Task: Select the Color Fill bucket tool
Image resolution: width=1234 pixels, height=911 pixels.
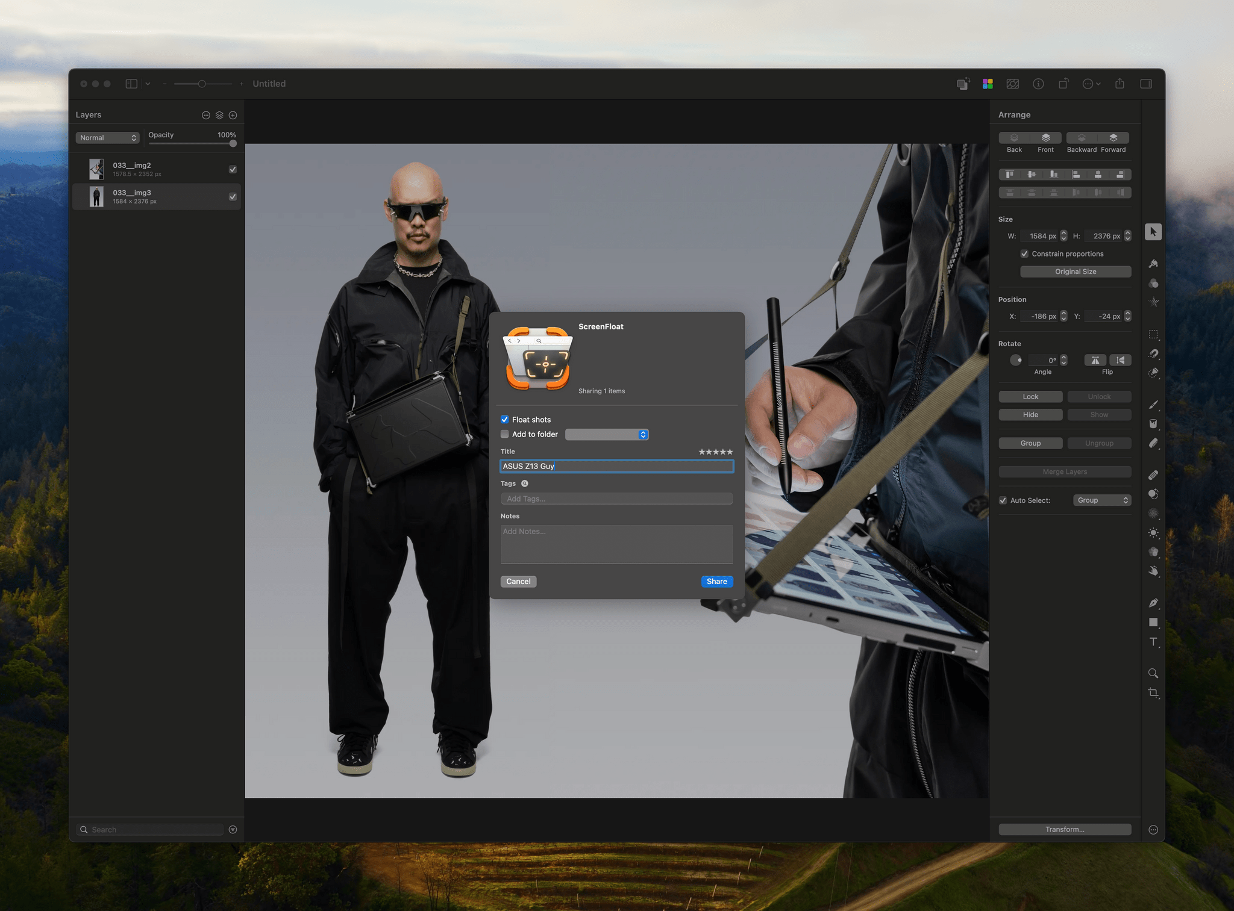Action: [1153, 424]
